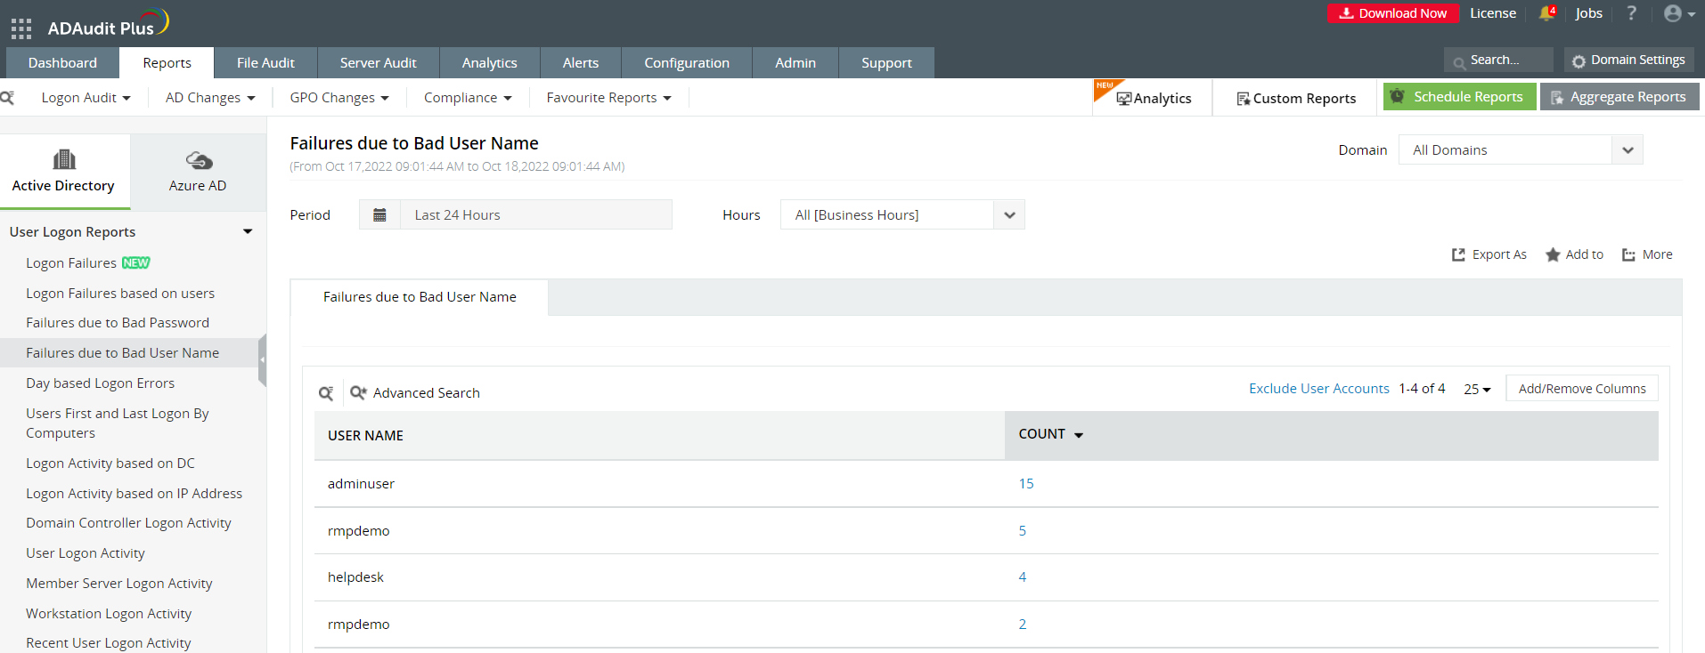
Task: Click the Schedule Reports button
Action: tap(1459, 97)
